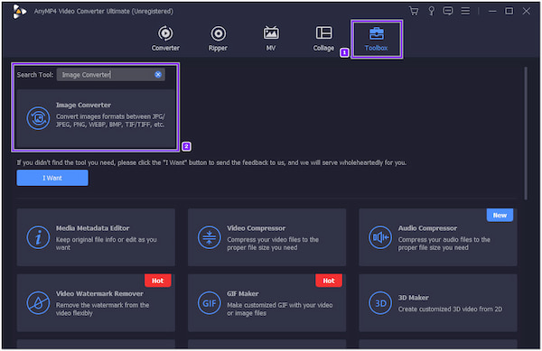Viewport: 542px width, 351px height.
Task: Click the vertical scrollbar of tool list
Action: coord(526,134)
